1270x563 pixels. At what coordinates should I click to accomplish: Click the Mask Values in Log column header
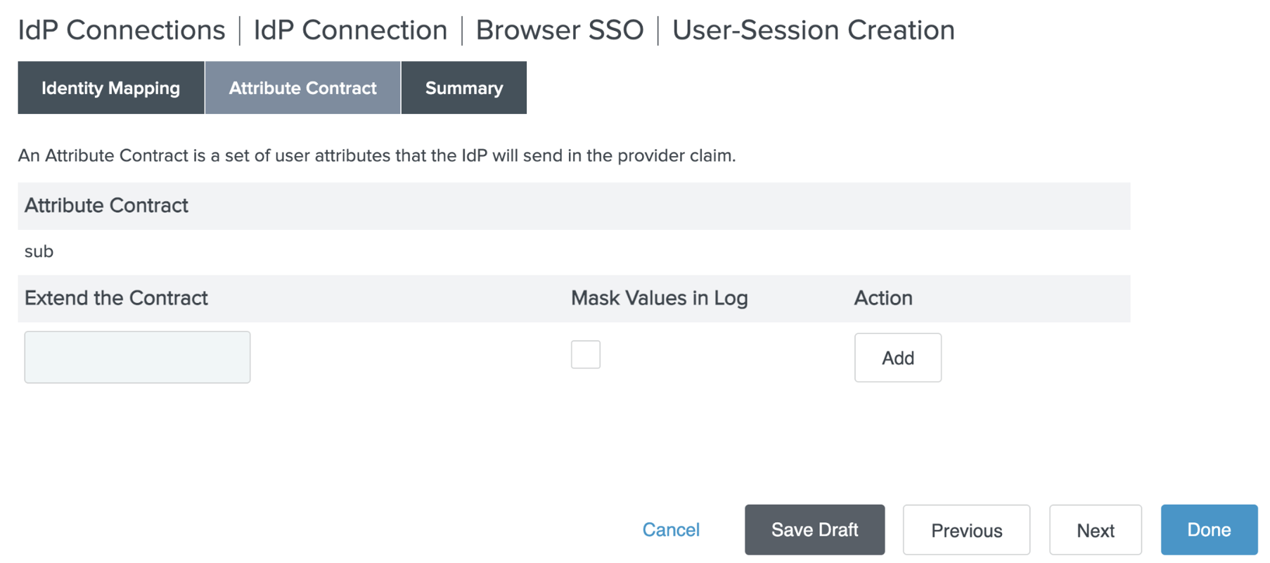pos(659,298)
